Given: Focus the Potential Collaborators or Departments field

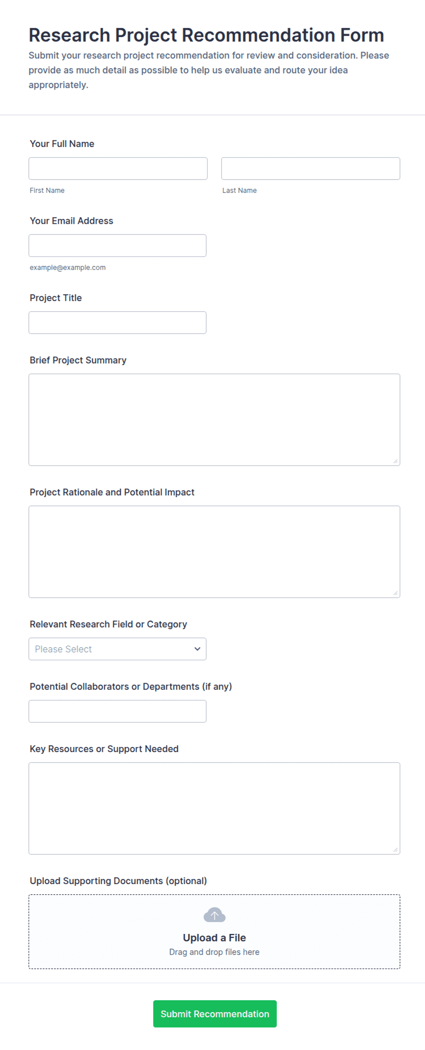Looking at the screenshot, I should point(117,711).
